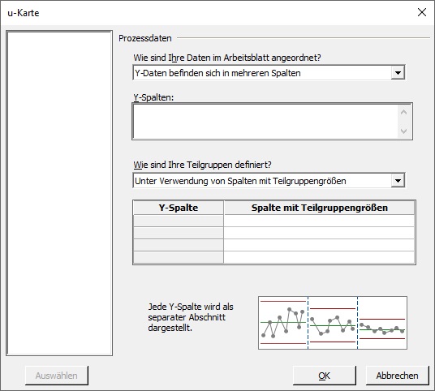Viewport: 435px width, 391px height.
Task: Click the Y-Spalten scroll up arrow
Action: [x=403, y=112]
